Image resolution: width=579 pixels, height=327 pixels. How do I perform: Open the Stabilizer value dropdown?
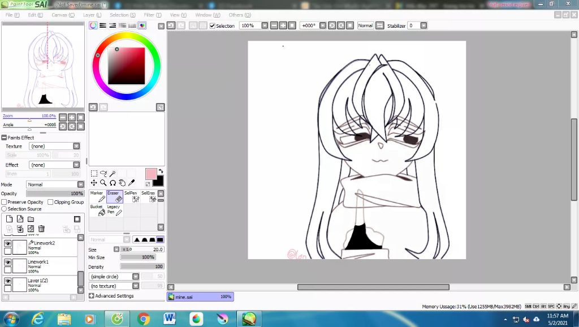coord(424,25)
